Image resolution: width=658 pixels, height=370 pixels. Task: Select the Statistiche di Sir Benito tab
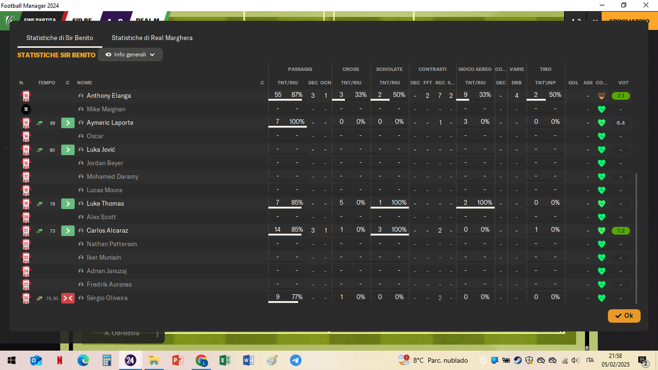[x=60, y=38]
